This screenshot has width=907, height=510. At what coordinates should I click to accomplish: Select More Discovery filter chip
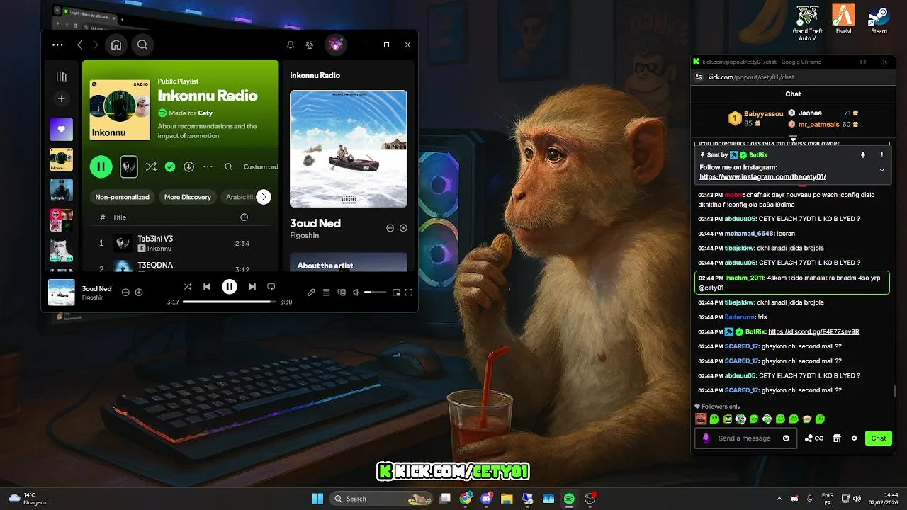[x=188, y=197]
